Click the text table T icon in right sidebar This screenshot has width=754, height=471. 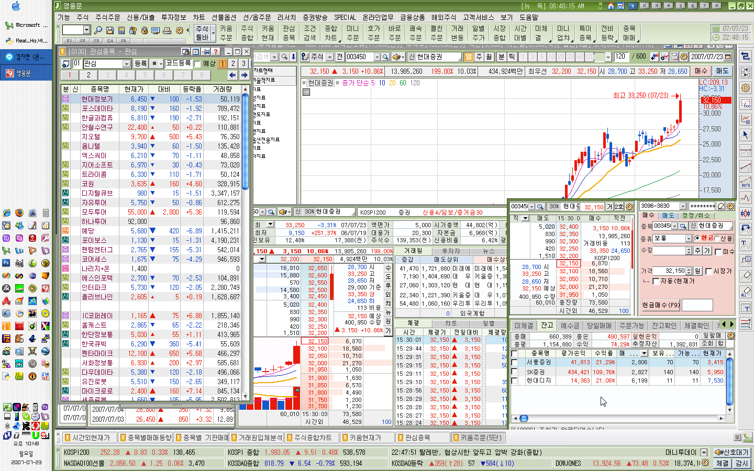click(x=746, y=308)
